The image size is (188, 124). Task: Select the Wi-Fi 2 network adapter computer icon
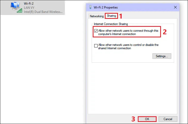(x=15, y=6)
